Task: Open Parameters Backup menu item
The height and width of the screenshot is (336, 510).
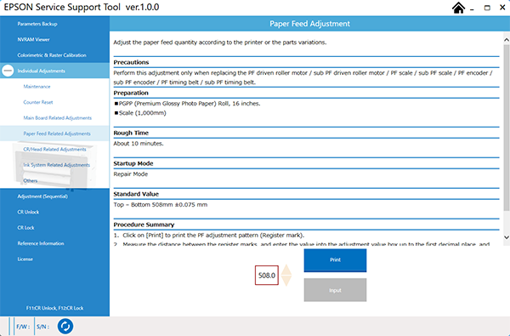Action: (37, 24)
